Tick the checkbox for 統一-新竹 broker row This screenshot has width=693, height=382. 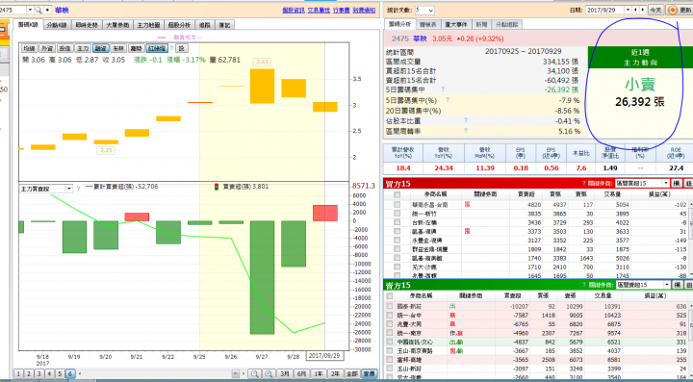(x=397, y=214)
